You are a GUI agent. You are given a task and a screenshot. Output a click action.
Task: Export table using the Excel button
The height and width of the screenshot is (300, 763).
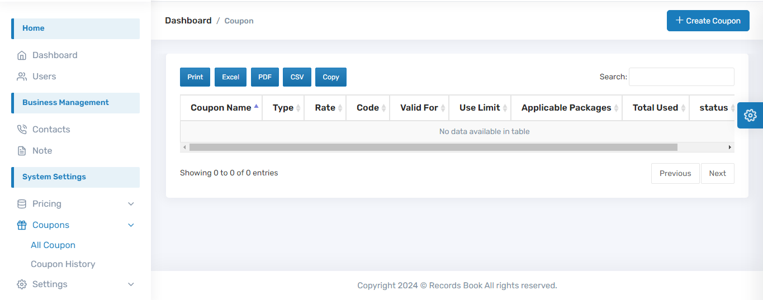point(230,77)
